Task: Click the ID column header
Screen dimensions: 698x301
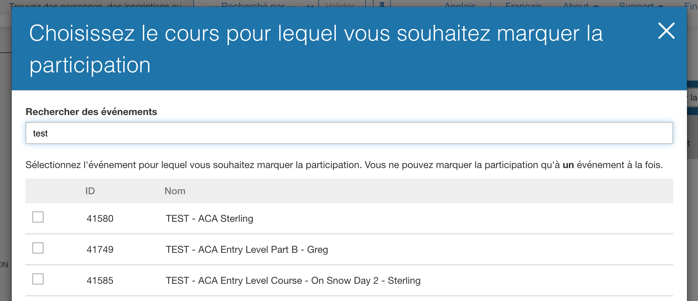Action: click(90, 191)
